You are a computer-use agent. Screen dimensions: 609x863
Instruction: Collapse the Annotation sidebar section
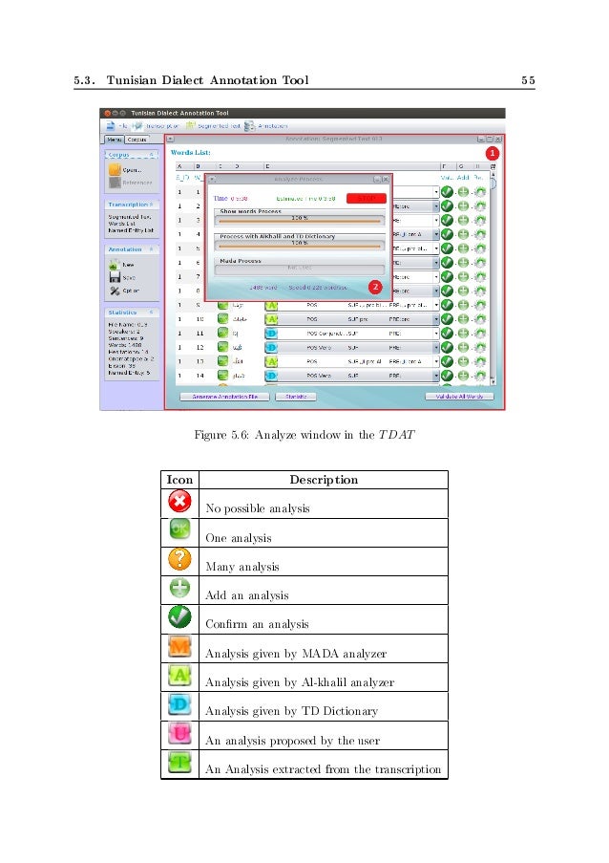152,249
